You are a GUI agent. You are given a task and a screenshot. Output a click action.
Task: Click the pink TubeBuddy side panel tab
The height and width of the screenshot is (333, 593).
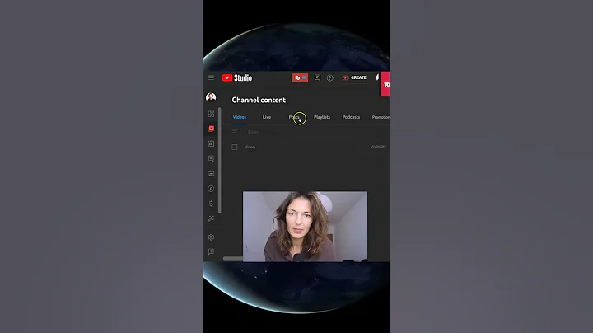coord(385,84)
